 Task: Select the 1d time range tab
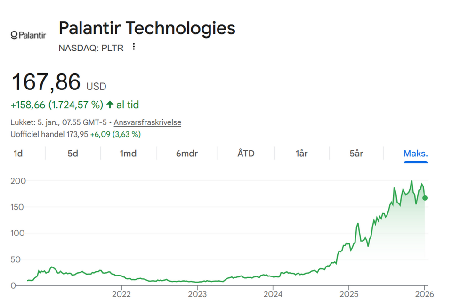pos(18,154)
